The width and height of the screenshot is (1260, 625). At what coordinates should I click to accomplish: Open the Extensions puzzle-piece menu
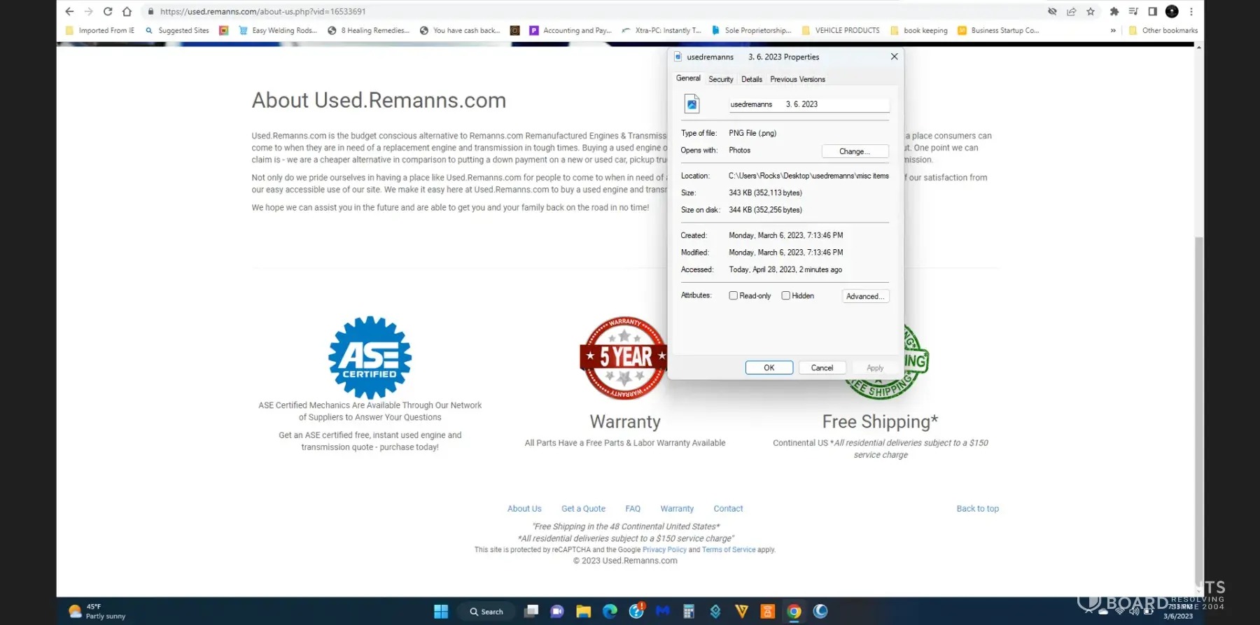coord(1114,11)
